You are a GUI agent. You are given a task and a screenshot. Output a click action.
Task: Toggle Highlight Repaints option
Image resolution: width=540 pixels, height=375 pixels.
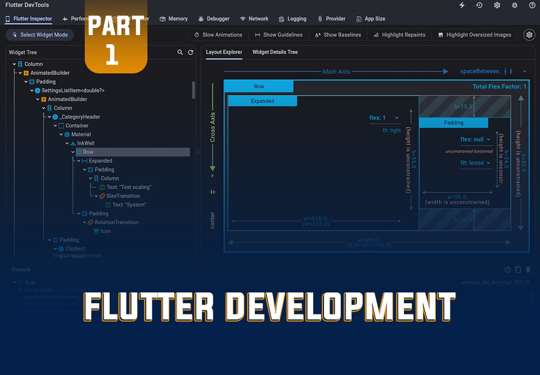pyautogui.click(x=399, y=35)
